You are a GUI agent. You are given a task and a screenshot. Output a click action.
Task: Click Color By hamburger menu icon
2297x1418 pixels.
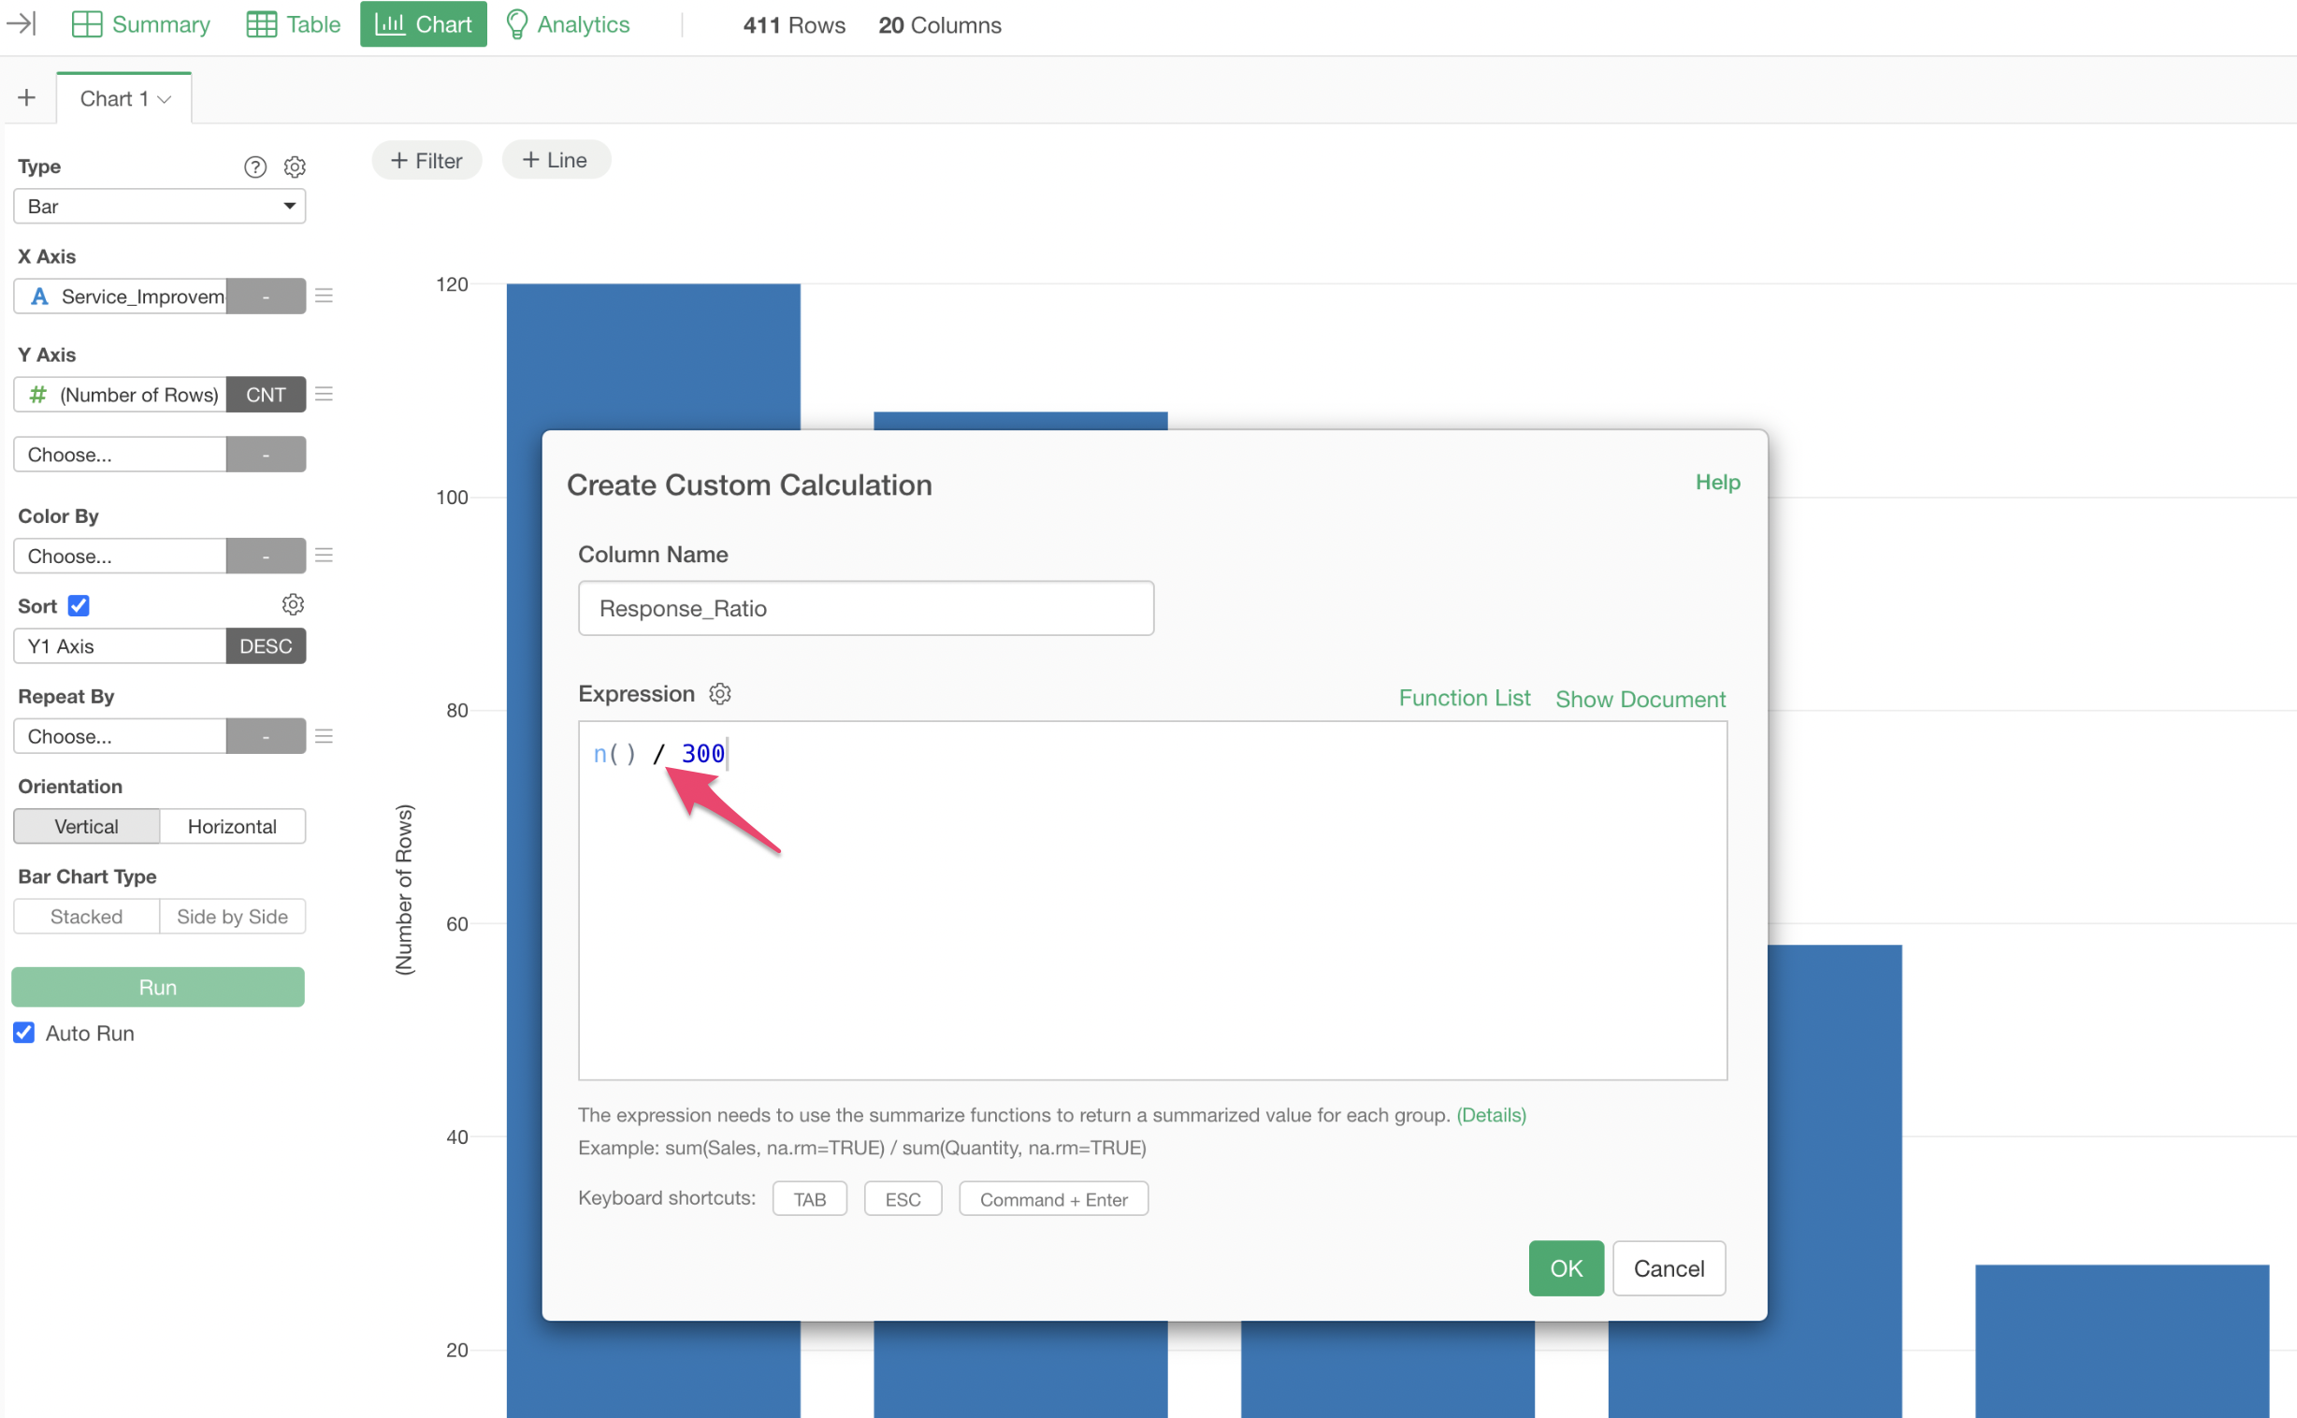pos(324,557)
